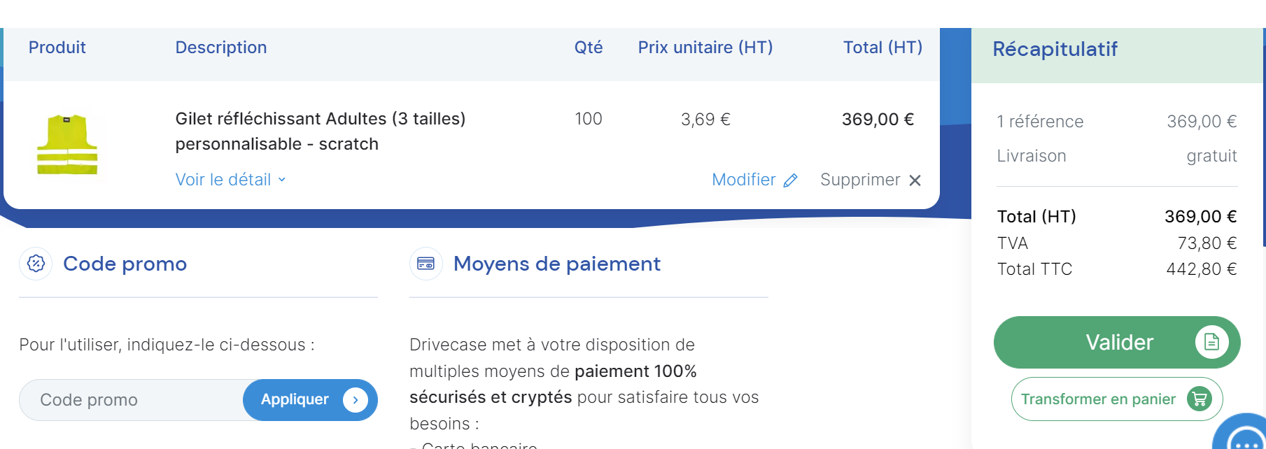
Task: Apply the promo code with Appliquer
Action: pyautogui.click(x=310, y=400)
